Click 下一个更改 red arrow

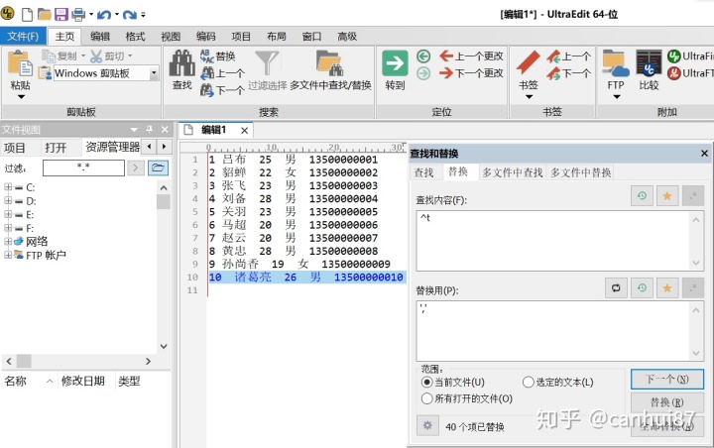click(446, 72)
